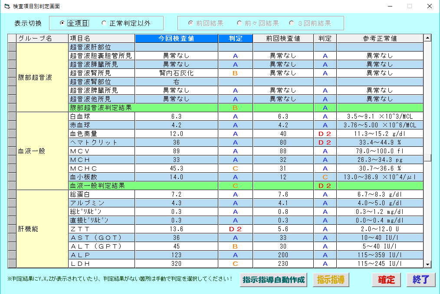Click the 腹部超音波判定結果 row label
Image resolution: width=440 pixels, height=294 pixels.
tap(101, 108)
